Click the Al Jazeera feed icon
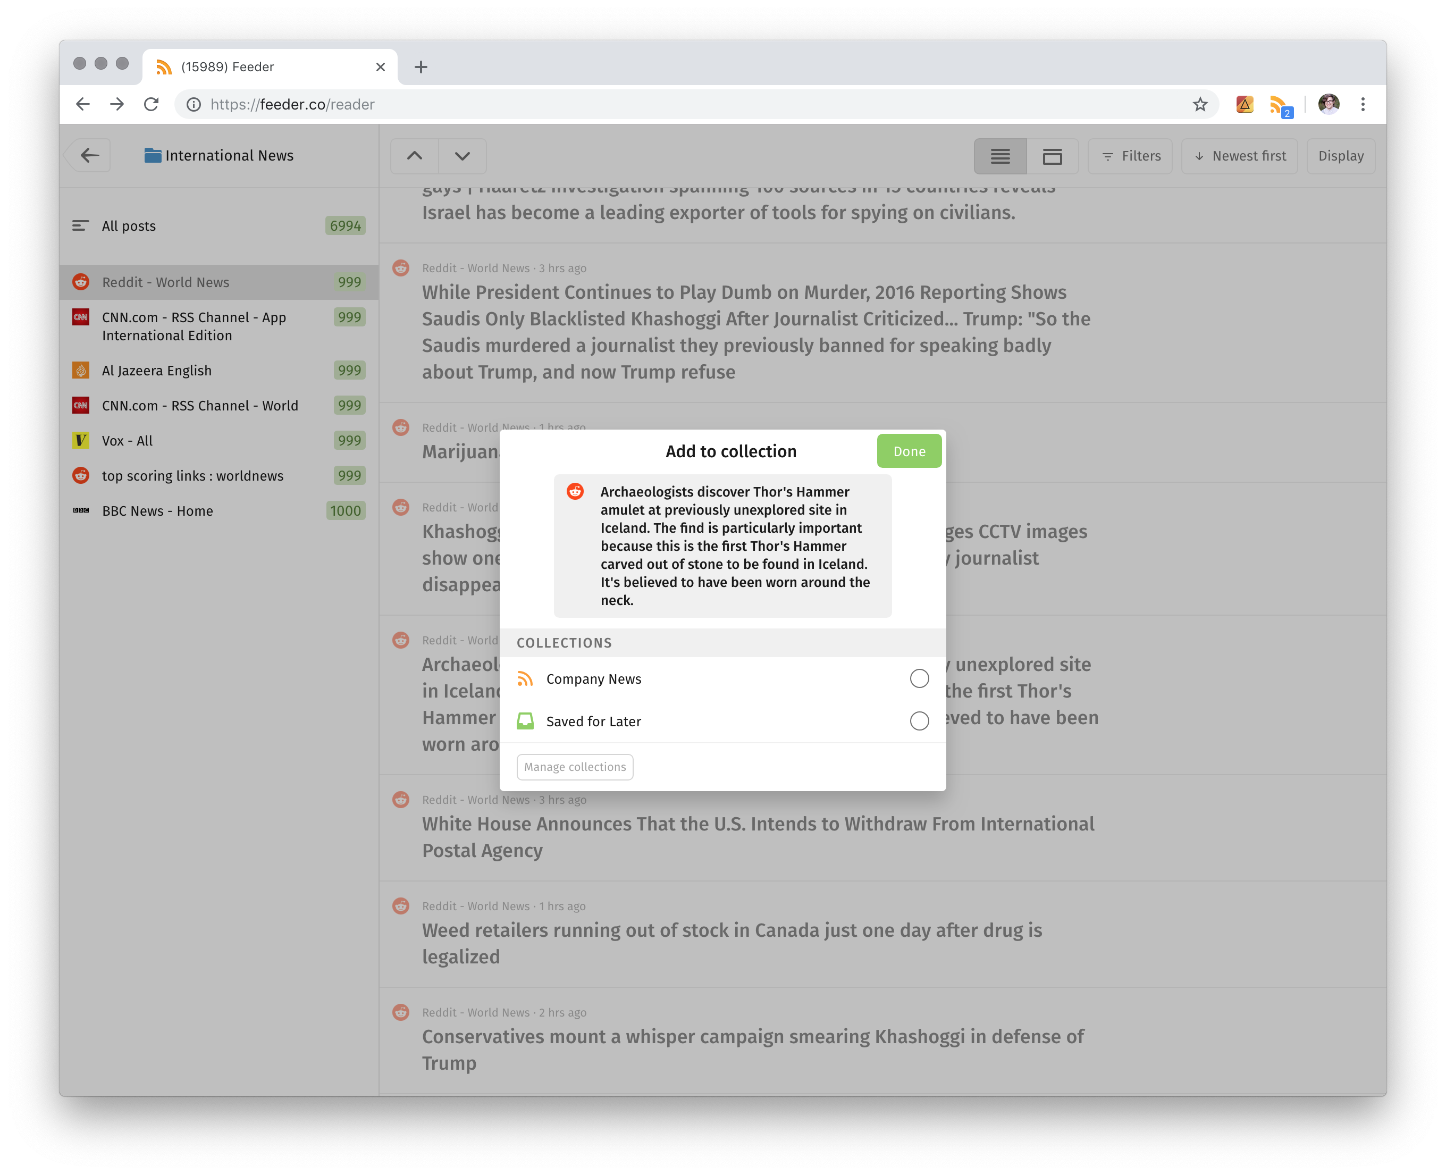The width and height of the screenshot is (1446, 1175). click(x=80, y=370)
